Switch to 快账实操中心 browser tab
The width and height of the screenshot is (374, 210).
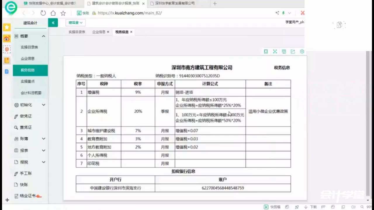click(50, 3)
